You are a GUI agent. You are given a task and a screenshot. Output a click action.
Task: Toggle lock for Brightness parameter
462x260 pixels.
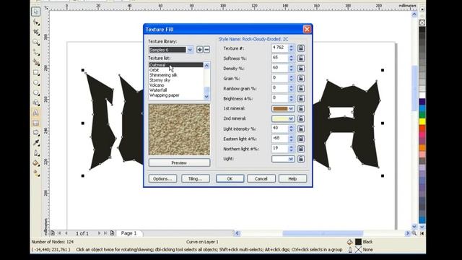[301, 98]
